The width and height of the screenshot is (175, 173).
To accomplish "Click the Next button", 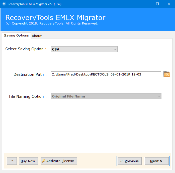I will [157, 161].
